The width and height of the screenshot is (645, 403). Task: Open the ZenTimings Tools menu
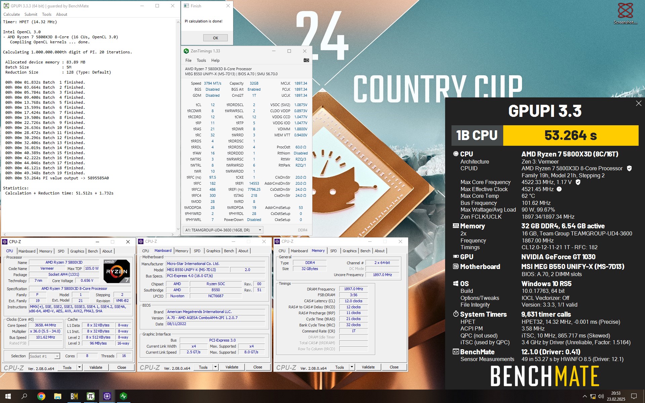[201, 60]
